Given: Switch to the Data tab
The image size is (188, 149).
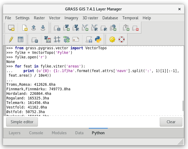Looking at the screenshot, I should point(79,133).
